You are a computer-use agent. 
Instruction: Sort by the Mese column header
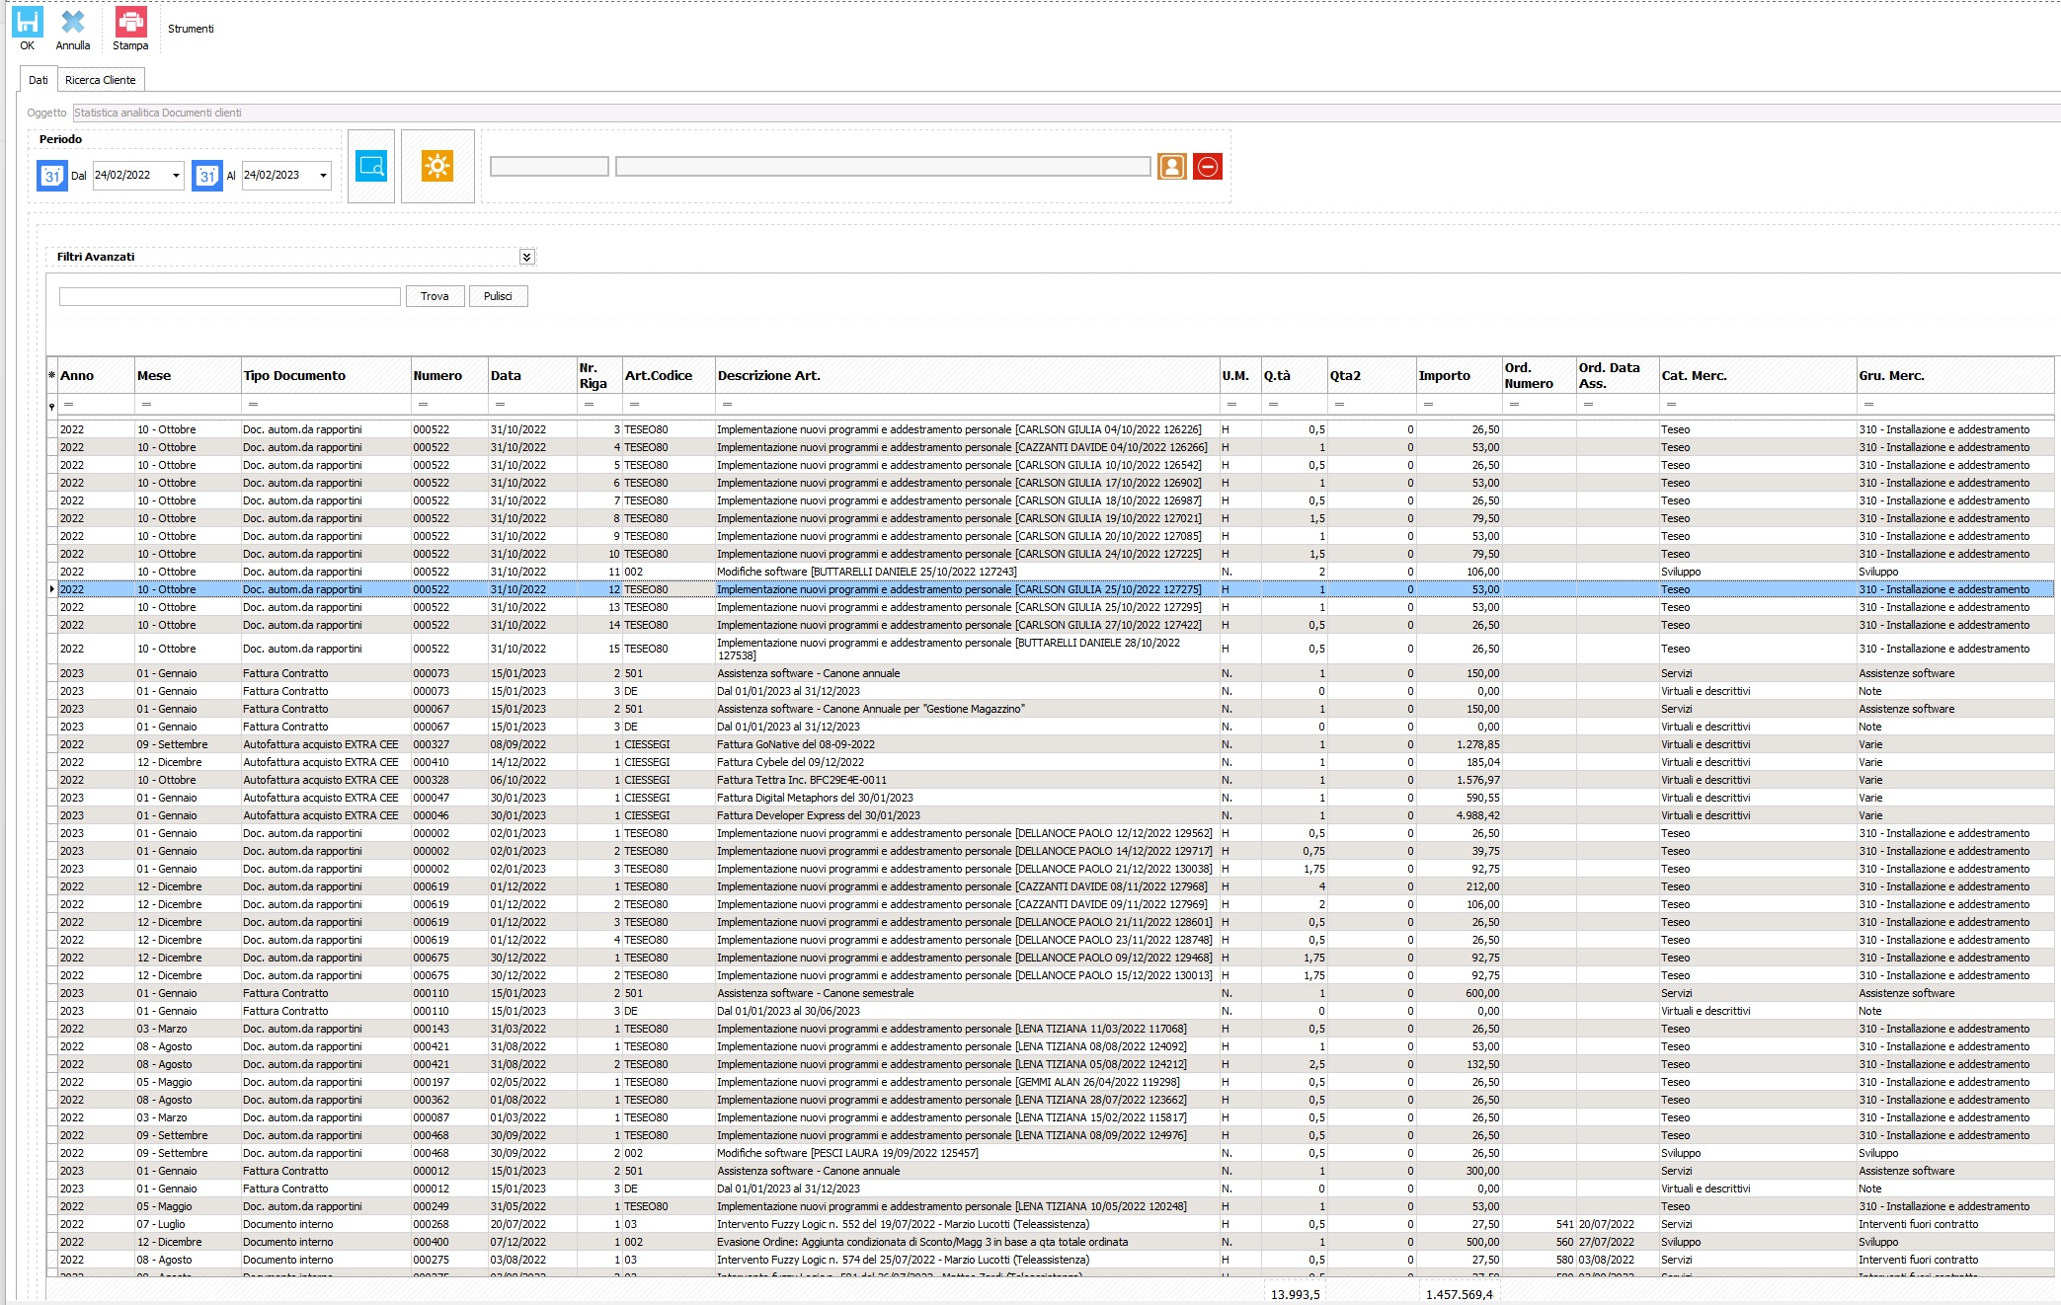click(x=188, y=375)
